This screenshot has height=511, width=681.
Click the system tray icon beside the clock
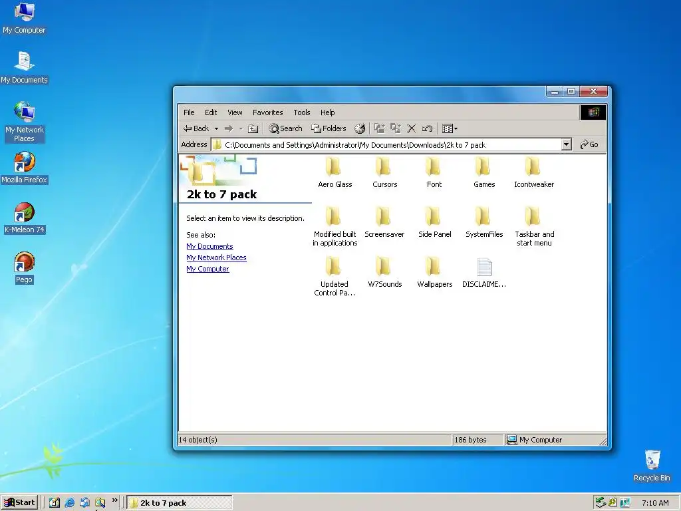click(625, 503)
